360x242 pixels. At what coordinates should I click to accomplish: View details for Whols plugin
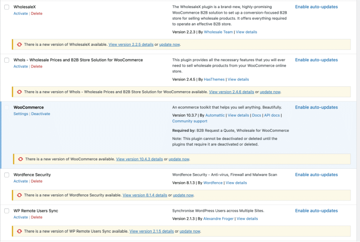point(238,80)
